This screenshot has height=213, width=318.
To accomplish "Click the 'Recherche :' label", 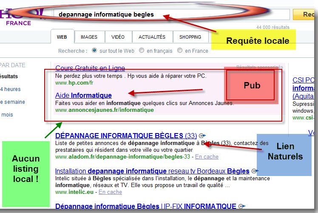I will tap(73, 51).
